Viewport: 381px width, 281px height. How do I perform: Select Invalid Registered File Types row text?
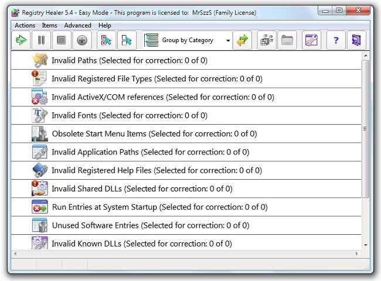coord(157,78)
